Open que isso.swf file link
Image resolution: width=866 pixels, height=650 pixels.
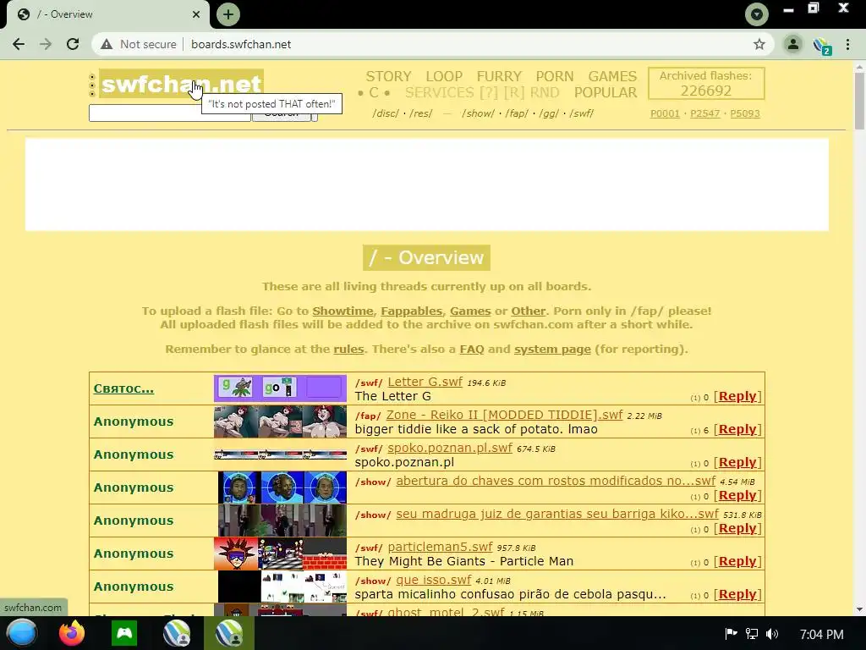pyautogui.click(x=434, y=580)
